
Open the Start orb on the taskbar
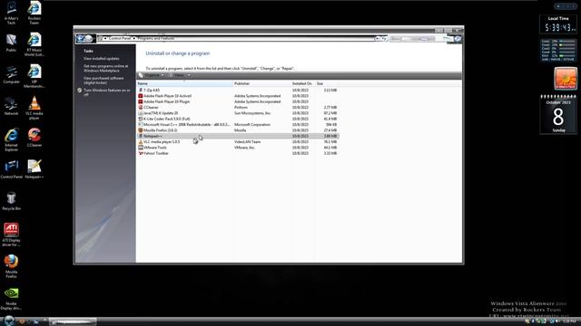point(9,321)
